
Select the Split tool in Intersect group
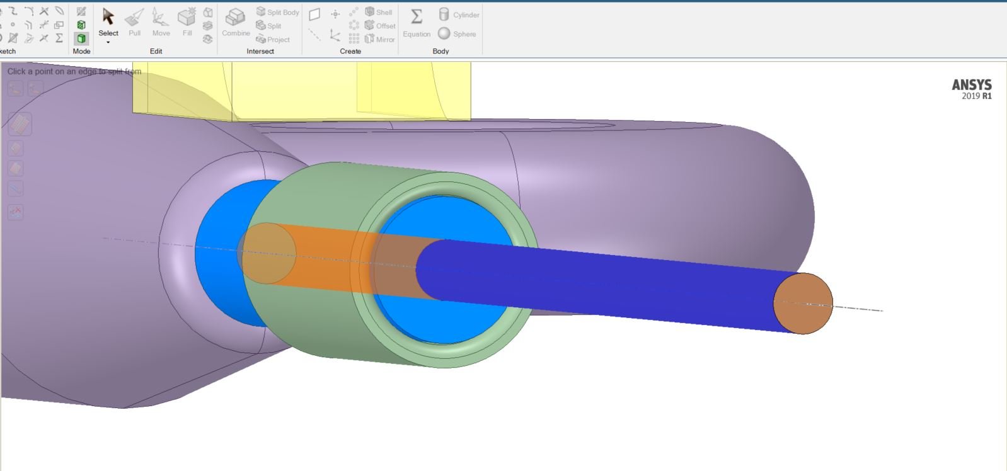pyautogui.click(x=268, y=26)
